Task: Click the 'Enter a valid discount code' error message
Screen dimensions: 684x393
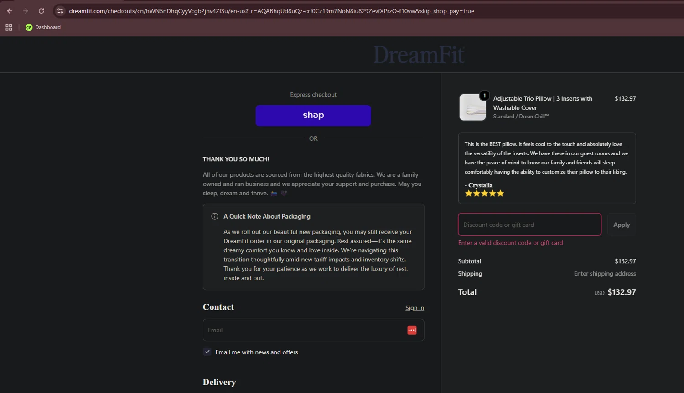Action: (x=510, y=243)
